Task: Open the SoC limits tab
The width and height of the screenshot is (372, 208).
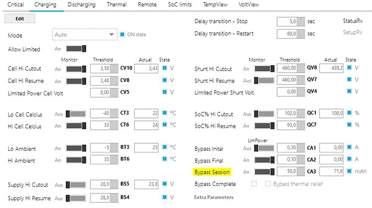Action: pyautogui.click(x=180, y=4)
